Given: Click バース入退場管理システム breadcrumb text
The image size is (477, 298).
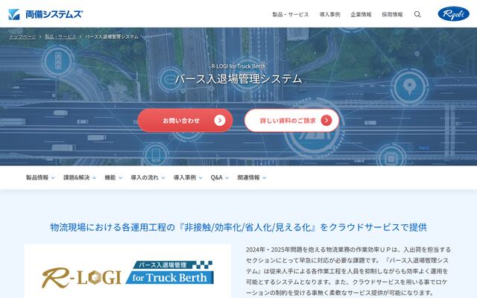Looking at the screenshot, I should click(112, 37).
